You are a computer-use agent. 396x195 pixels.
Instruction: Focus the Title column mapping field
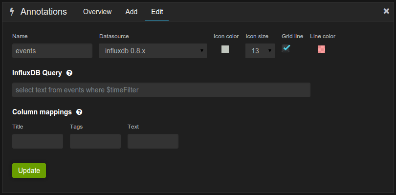(x=38, y=141)
